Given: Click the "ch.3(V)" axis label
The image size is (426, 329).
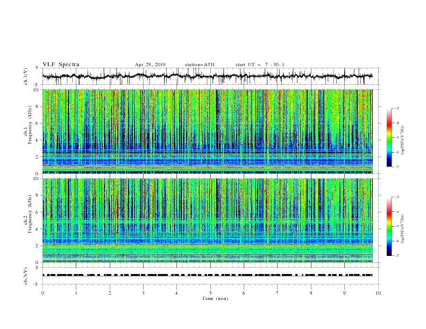Looking at the screenshot, I should [26, 276].
